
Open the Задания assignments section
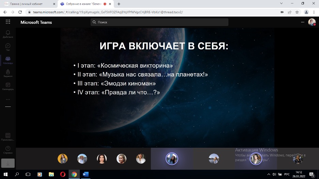(x=8, y=73)
